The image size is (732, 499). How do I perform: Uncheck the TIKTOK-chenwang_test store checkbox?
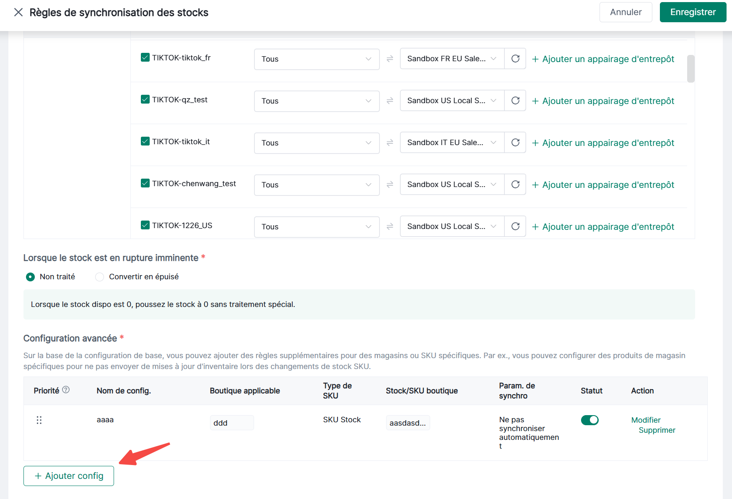pyautogui.click(x=145, y=183)
